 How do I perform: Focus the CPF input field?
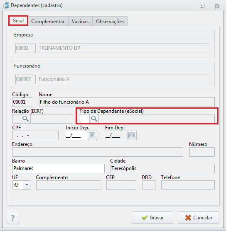point(35,135)
